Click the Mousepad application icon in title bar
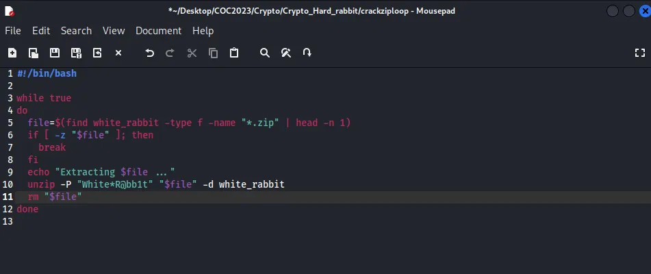Image resolution: width=651 pixels, height=274 pixels. (9, 11)
